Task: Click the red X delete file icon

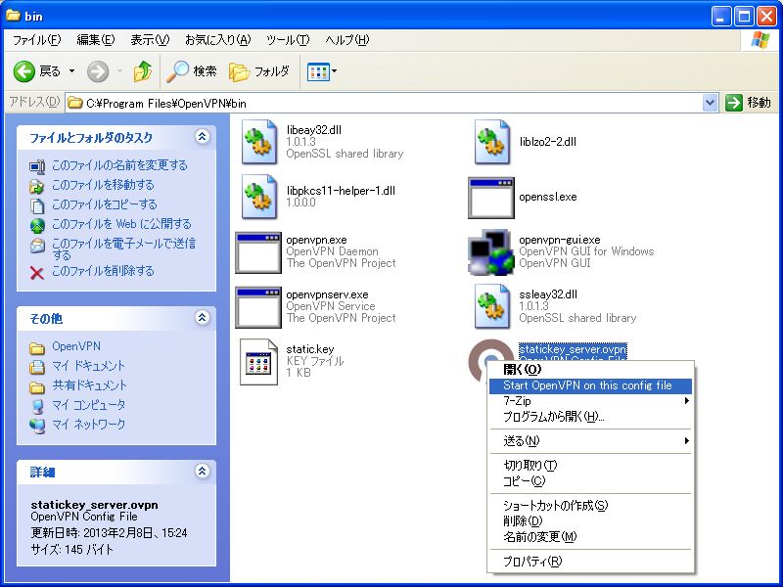Action: [x=37, y=273]
